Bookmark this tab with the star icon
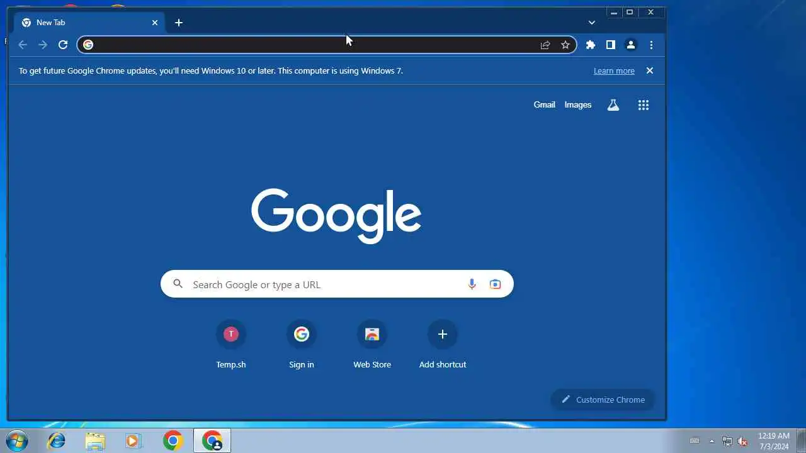This screenshot has width=806, height=453. [x=565, y=45]
